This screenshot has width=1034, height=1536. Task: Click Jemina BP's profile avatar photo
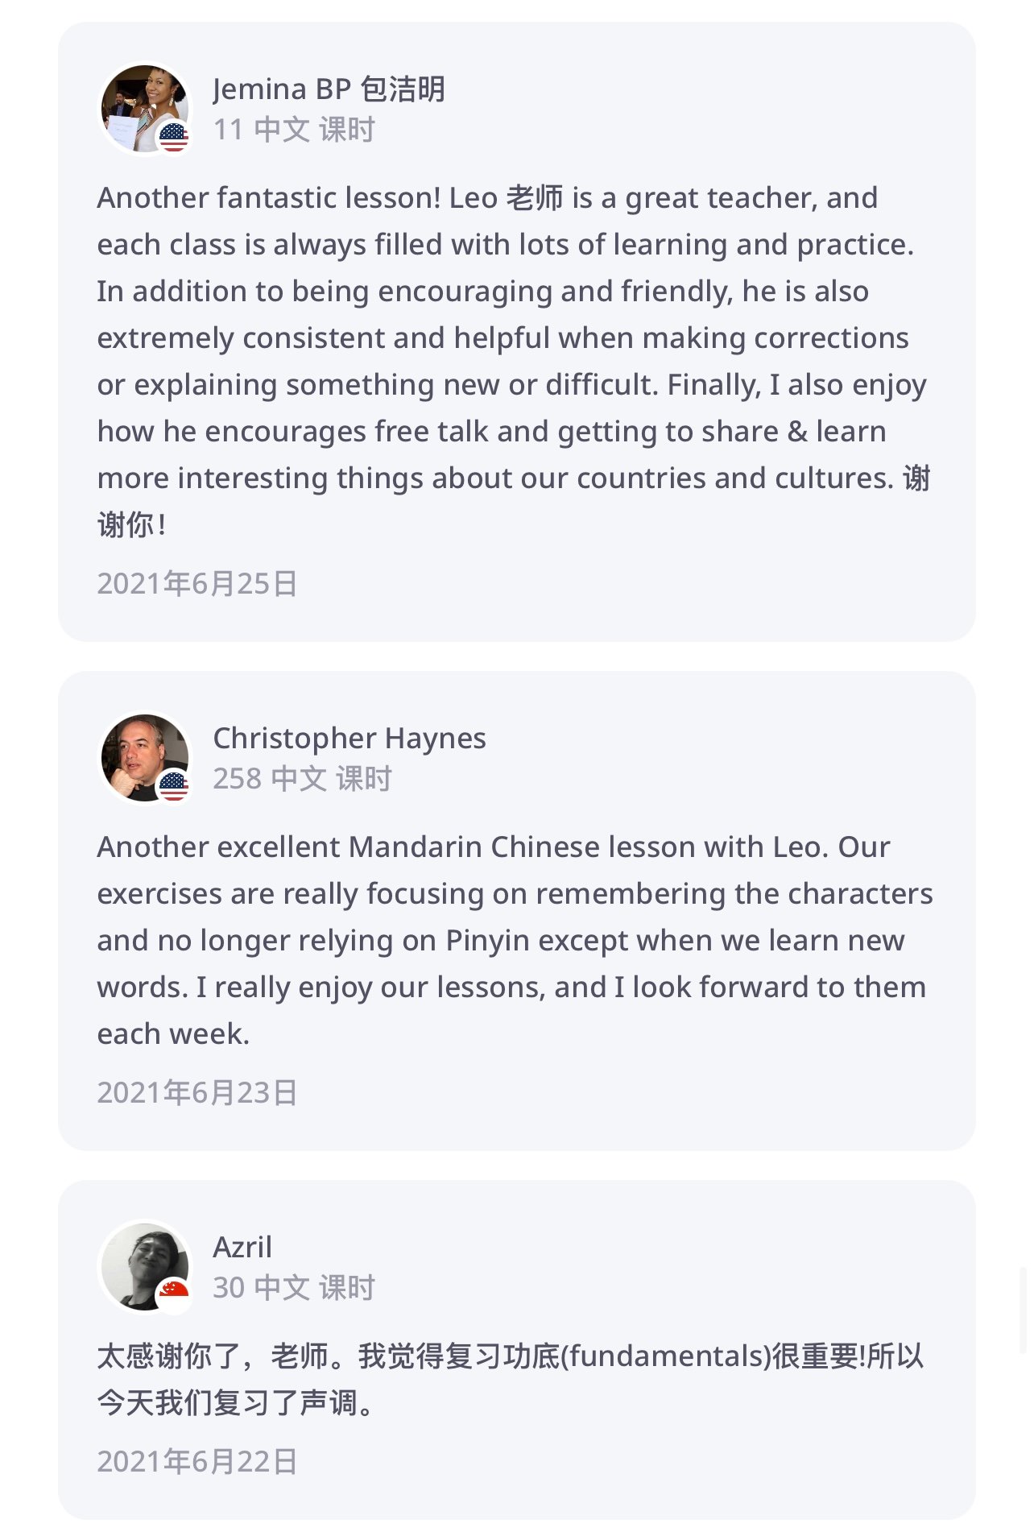pyautogui.click(x=137, y=103)
